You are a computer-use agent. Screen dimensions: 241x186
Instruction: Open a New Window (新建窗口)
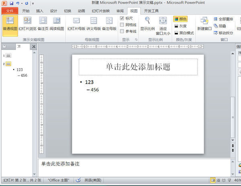click(204, 24)
